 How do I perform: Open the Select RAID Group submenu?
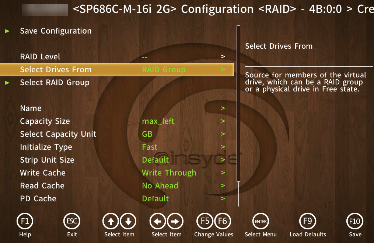[x=55, y=83]
